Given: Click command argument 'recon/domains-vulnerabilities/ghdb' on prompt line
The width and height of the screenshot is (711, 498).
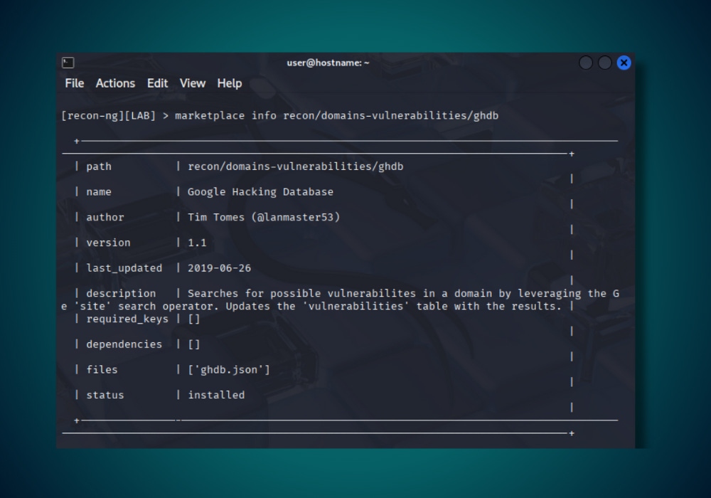Looking at the screenshot, I should (391, 116).
